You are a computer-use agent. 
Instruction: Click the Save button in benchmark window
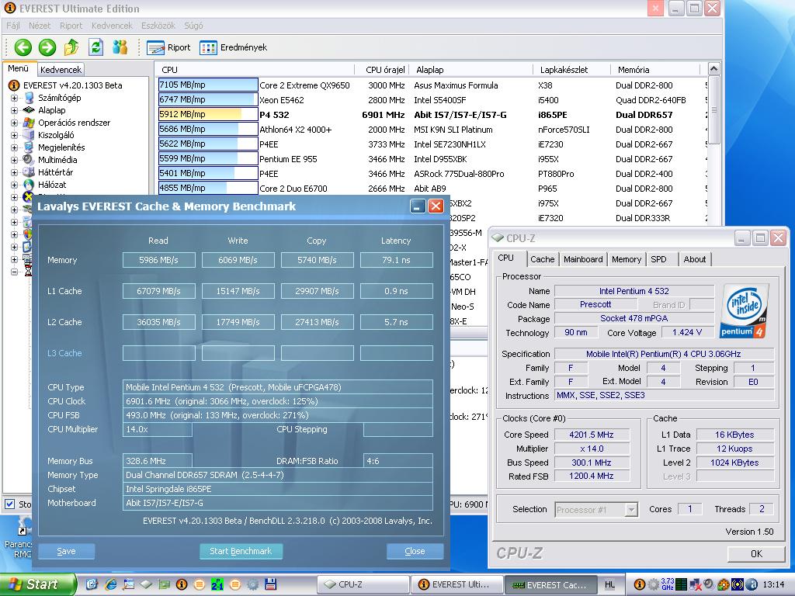[x=67, y=551]
